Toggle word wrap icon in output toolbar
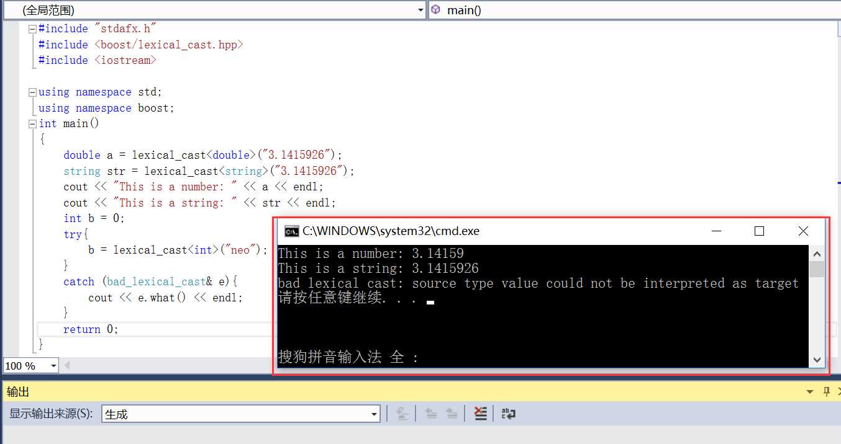The height and width of the screenshot is (444, 841). pyautogui.click(x=509, y=414)
